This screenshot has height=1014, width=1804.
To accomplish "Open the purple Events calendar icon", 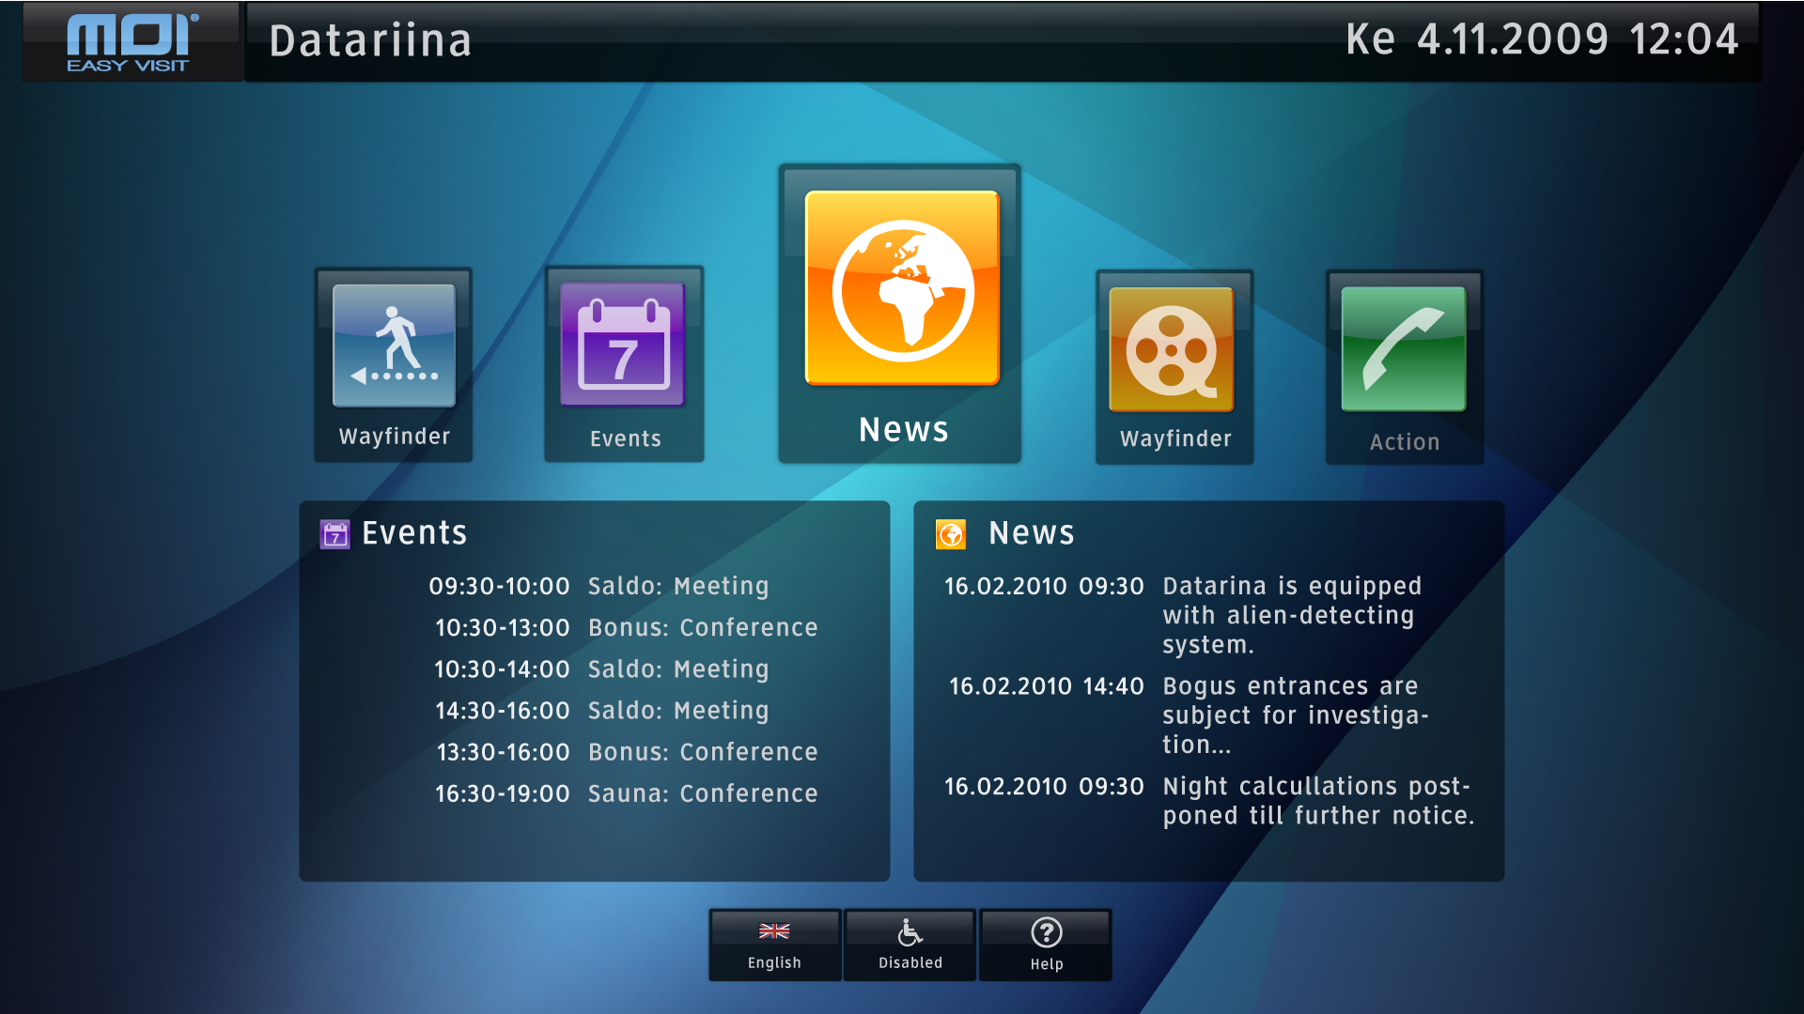I will pos(624,345).
